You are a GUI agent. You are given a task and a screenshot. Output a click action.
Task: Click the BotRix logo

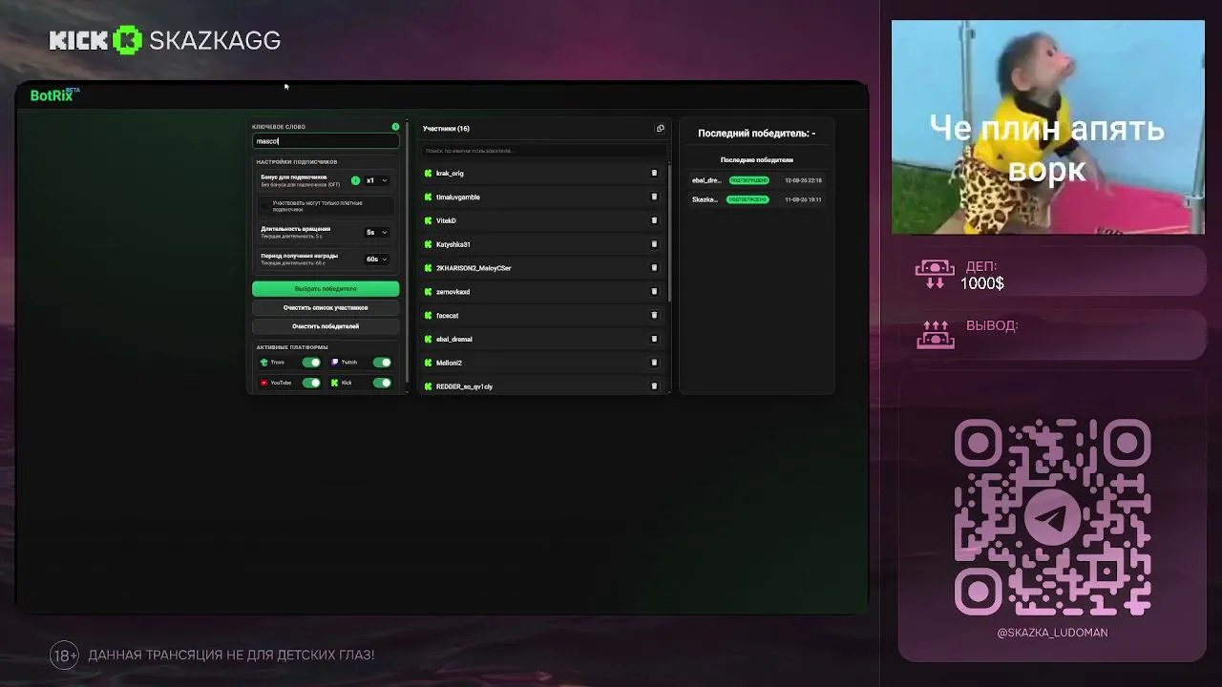[54, 94]
